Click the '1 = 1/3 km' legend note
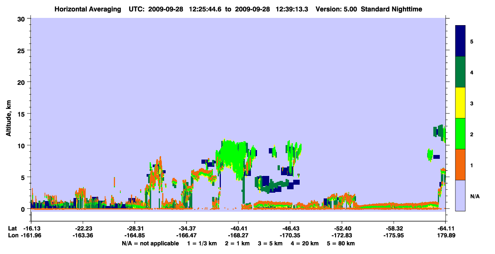This screenshot has width=495, height=254. 202,243
